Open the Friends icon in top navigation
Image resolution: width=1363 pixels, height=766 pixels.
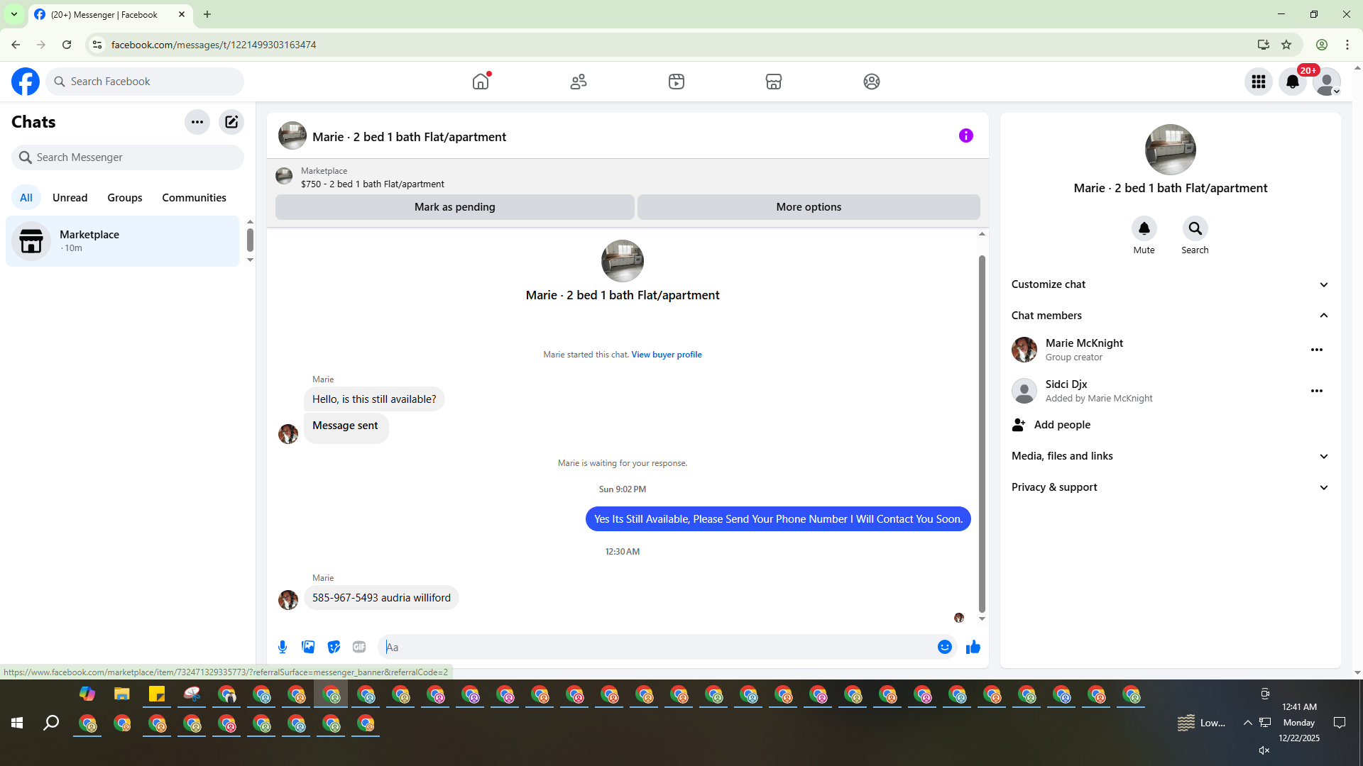(579, 82)
